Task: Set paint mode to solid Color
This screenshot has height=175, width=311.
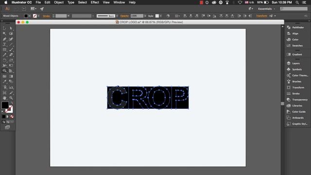Action: coord(4,117)
